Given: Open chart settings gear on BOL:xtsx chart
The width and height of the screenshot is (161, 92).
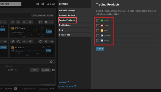Looking at the screenshot, I should tap(46, 41).
